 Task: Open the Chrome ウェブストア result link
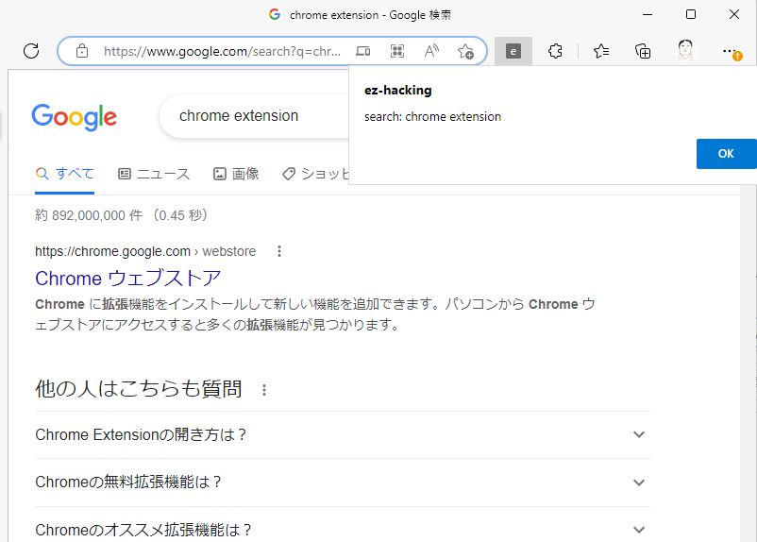tap(128, 279)
